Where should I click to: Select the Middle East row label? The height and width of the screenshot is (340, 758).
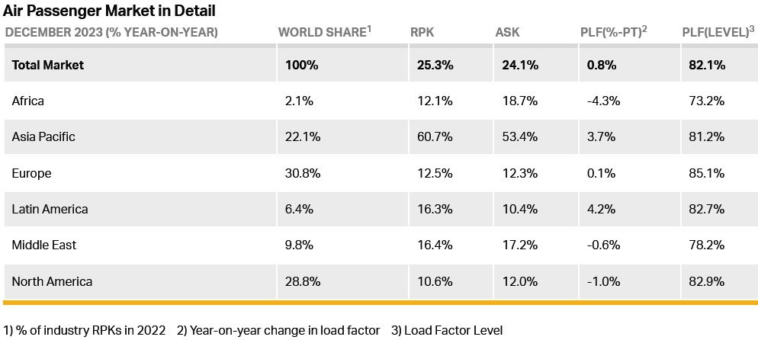click(44, 245)
